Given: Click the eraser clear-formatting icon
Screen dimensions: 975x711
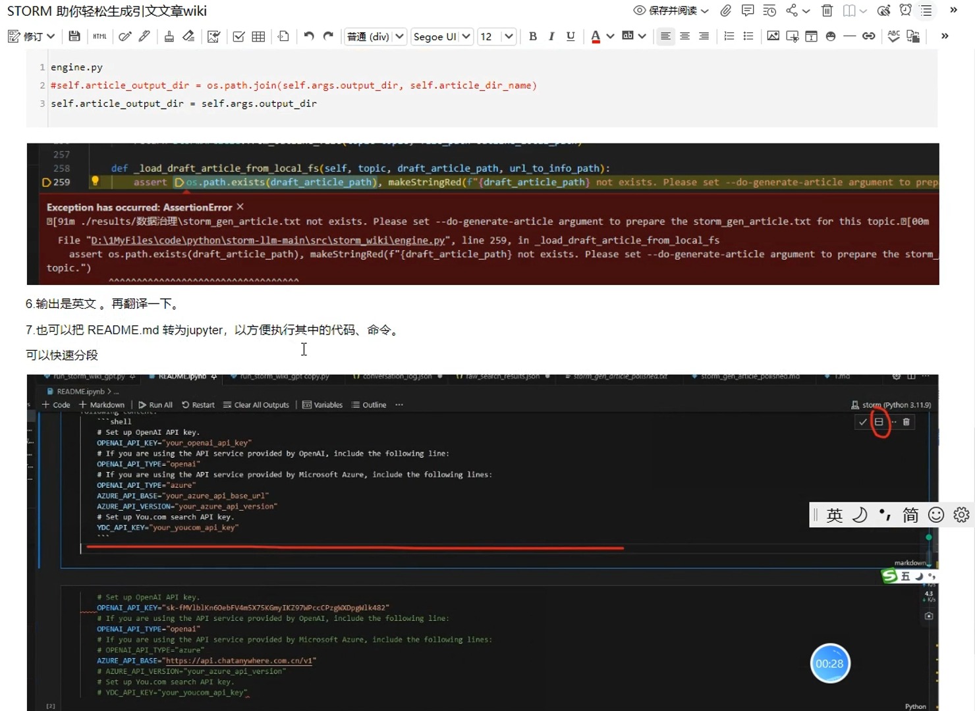Looking at the screenshot, I should (188, 36).
